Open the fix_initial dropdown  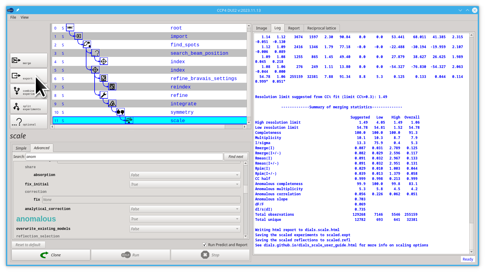[x=185, y=184]
